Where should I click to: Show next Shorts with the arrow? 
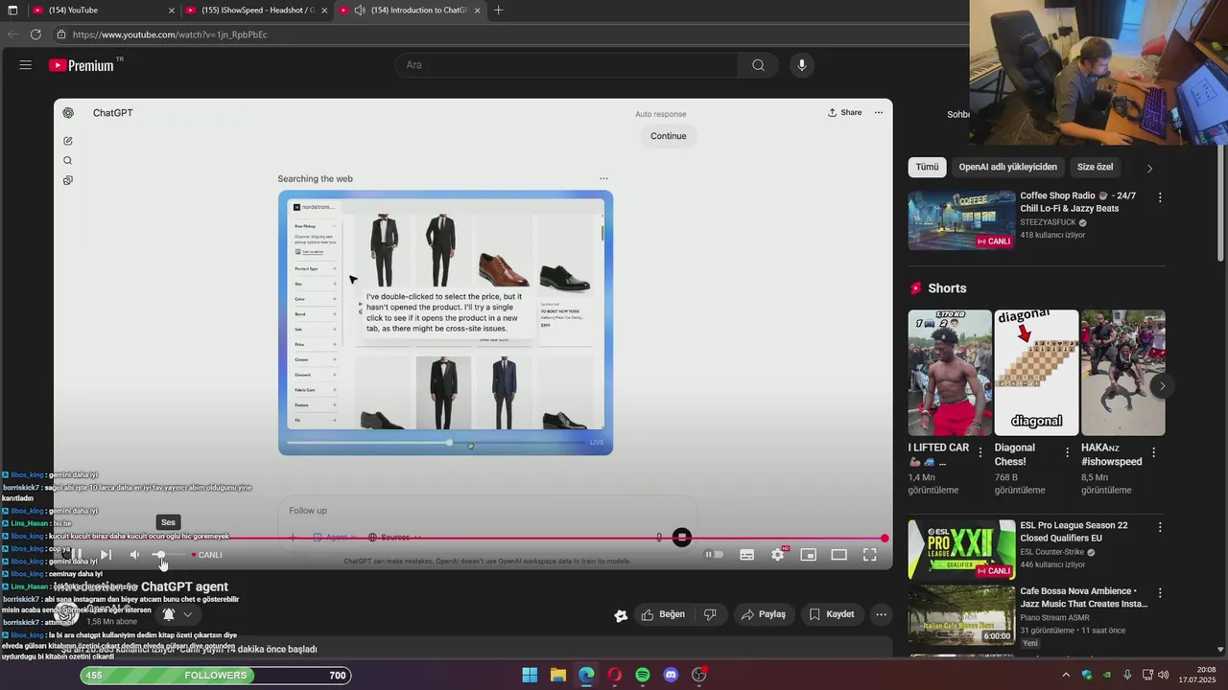(x=1162, y=386)
